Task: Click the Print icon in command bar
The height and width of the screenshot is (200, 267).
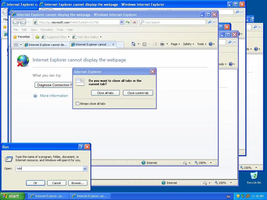Action: pos(162,44)
